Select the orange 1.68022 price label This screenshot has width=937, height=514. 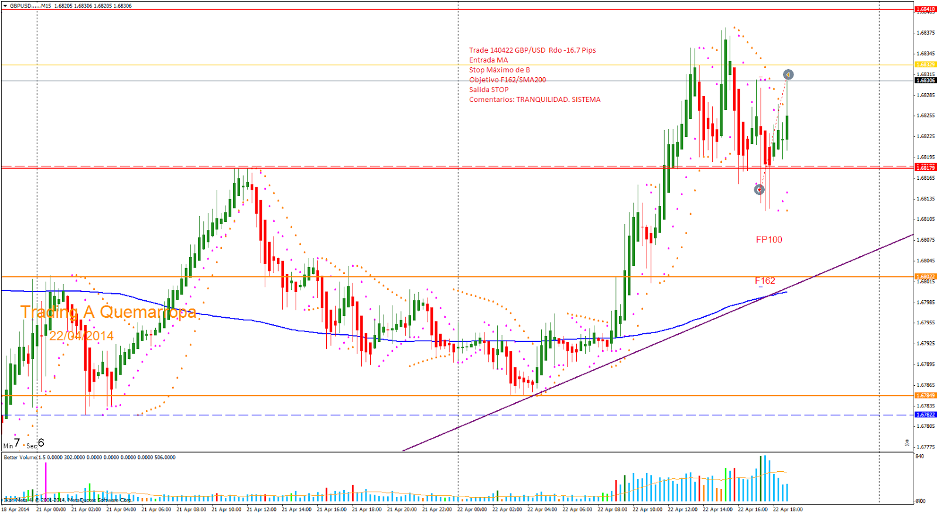point(925,277)
